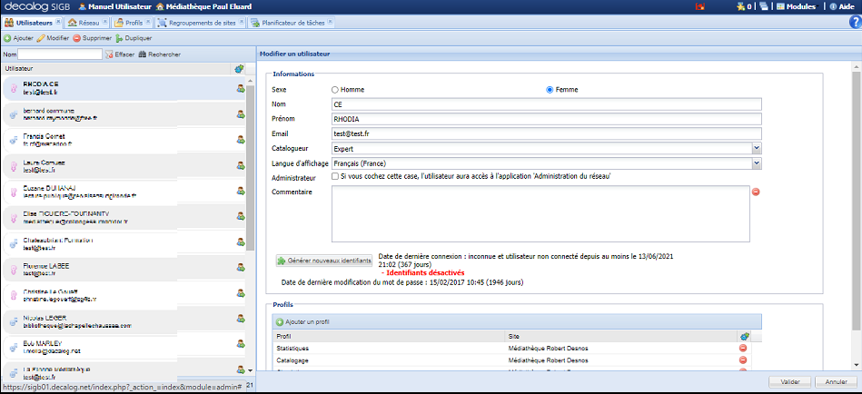Viewport: 862px width, 394px height.
Task: Click the user list scrollbar thumb
Action: 250,168
